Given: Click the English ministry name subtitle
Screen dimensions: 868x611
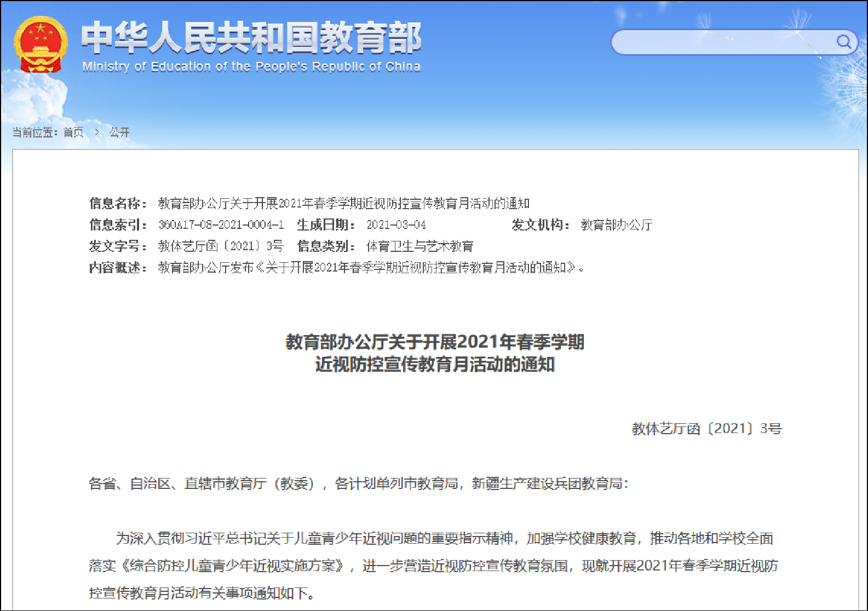Looking at the screenshot, I should pyautogui.click(x=251, y=67).
